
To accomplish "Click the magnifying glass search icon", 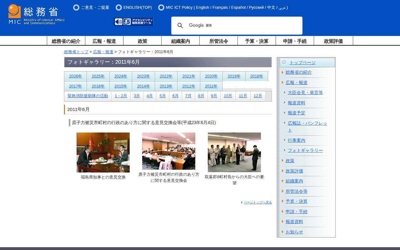I will [x=180, y=26].
